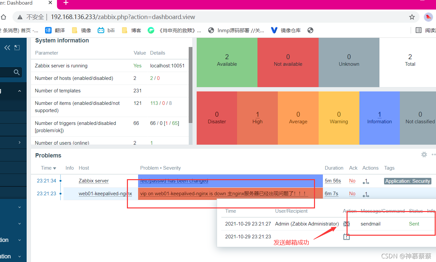Click the message sent envelope icon
The height and width of the screenshot is (262, 436).
pyautogui.click(x=346, y=224)
